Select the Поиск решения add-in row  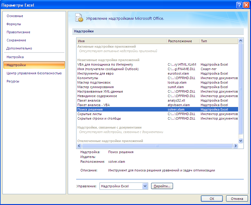click(157, 109)
